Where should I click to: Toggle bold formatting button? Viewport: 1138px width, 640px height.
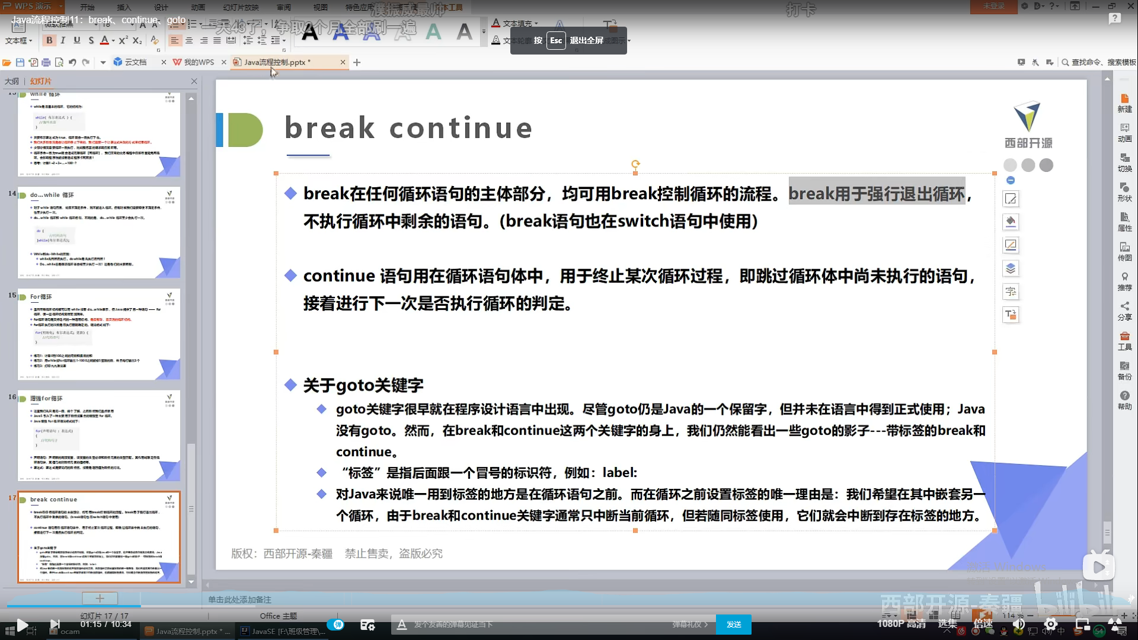pos(50,40)
